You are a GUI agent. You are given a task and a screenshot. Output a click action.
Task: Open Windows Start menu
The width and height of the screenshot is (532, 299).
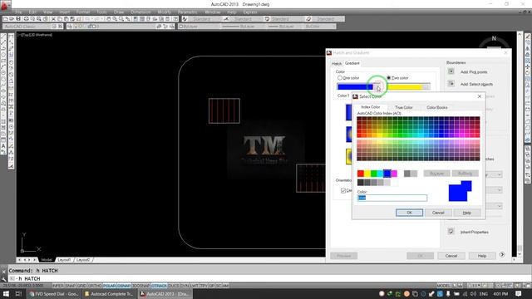(6, 294)
